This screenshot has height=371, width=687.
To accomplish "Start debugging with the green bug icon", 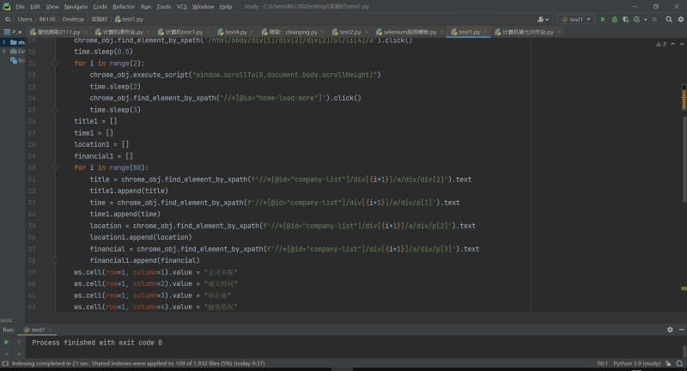I will point(614,19).
